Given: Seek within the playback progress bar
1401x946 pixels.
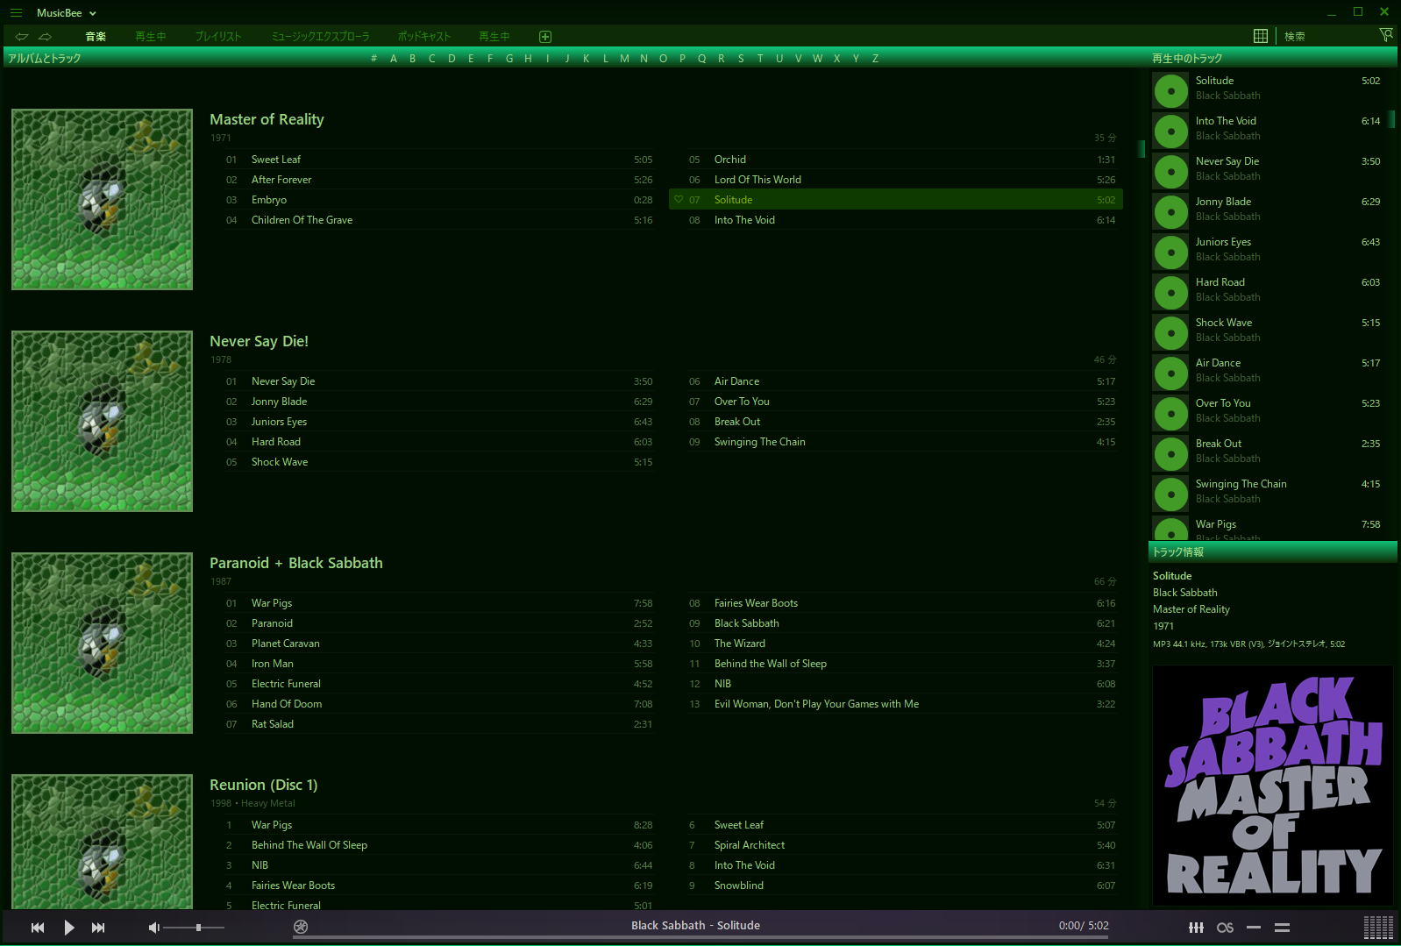Looking at the screenshot, I should coord(700,937).
